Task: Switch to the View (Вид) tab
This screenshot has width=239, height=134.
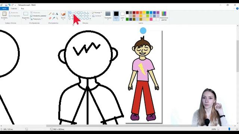Action: (x=22, y=9)
